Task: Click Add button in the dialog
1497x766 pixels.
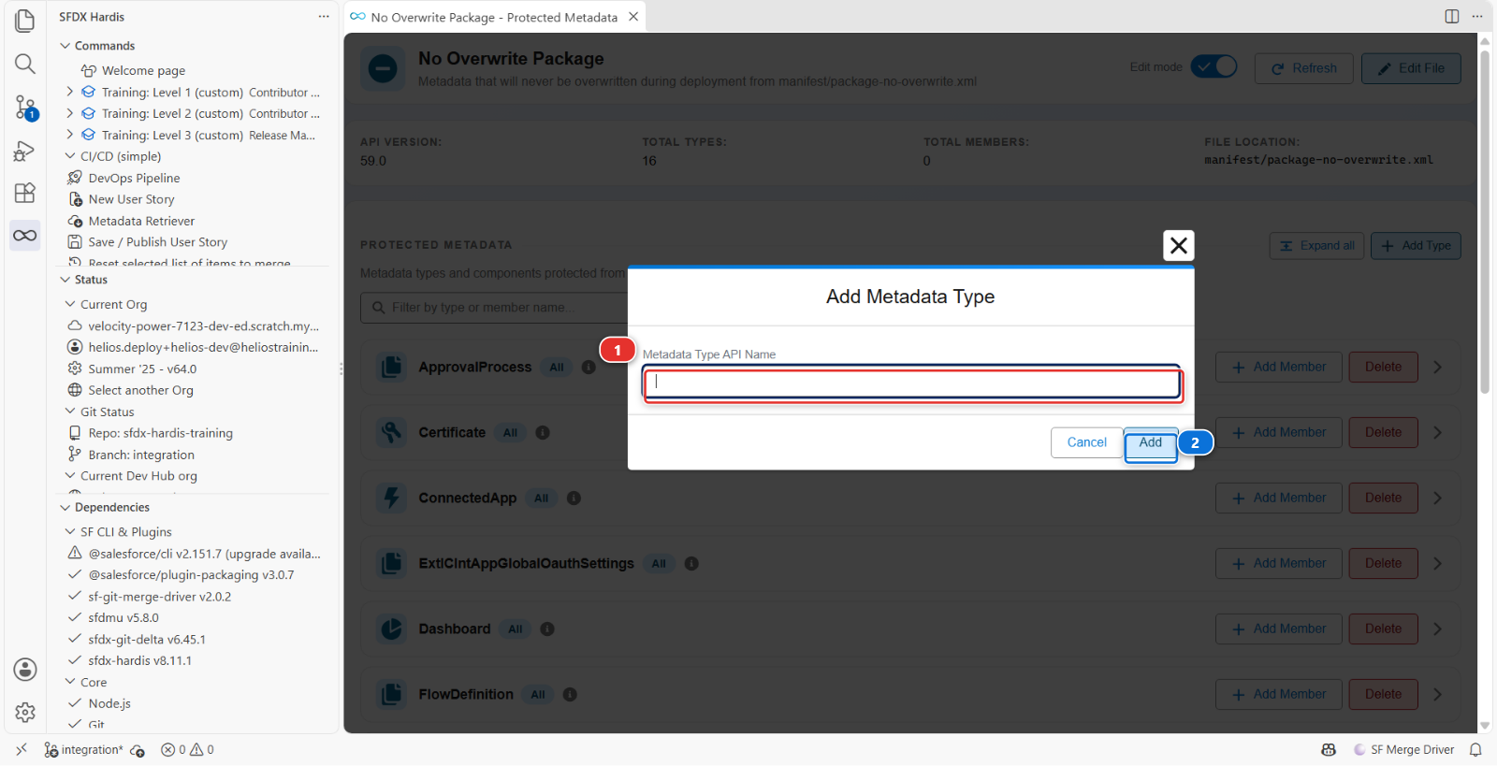Action: tap(1151, 443)
